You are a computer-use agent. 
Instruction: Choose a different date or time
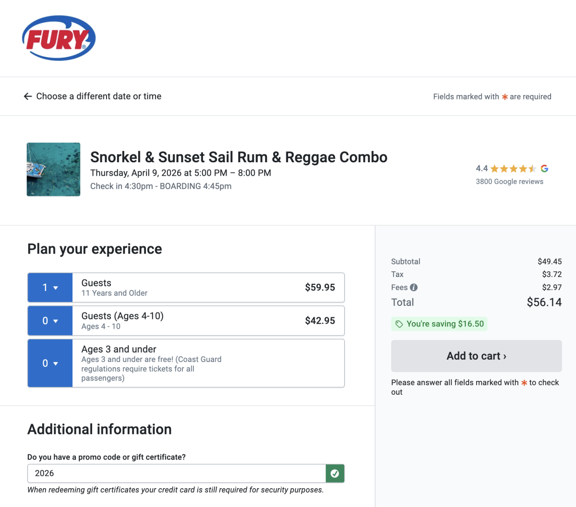click(99, 97)
